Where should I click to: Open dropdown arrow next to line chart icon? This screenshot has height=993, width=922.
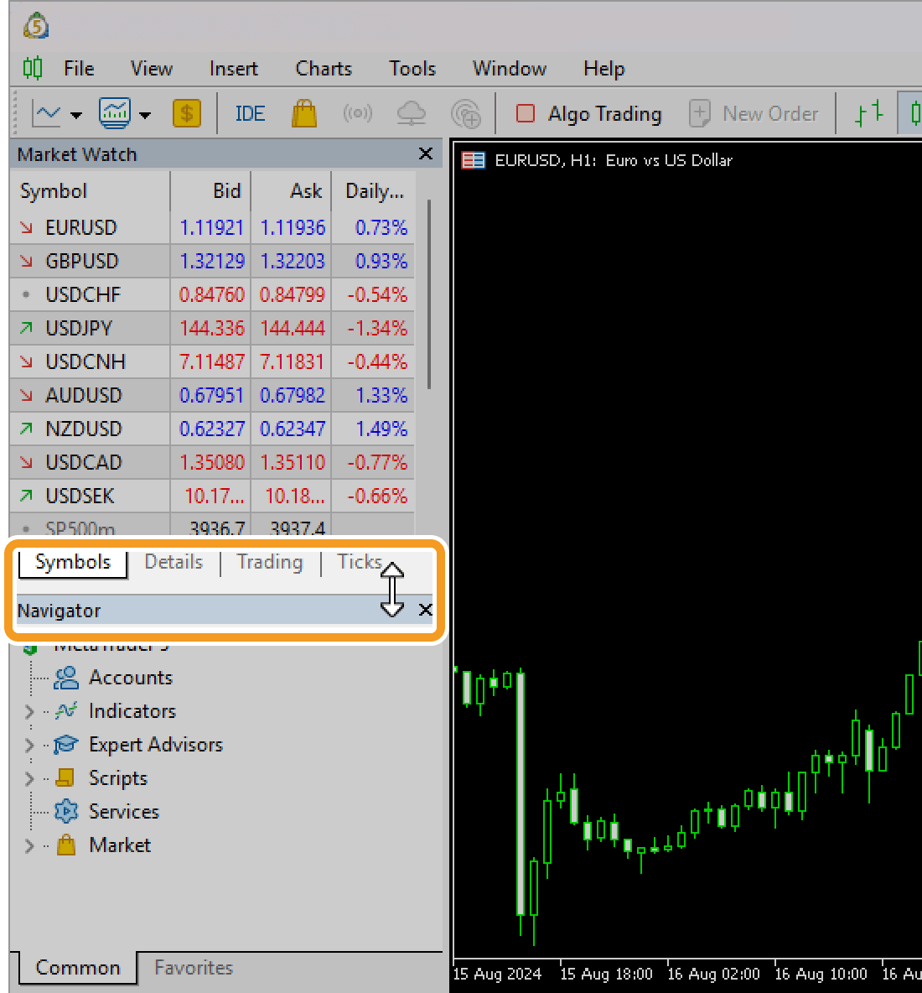(x=76, y=115)
